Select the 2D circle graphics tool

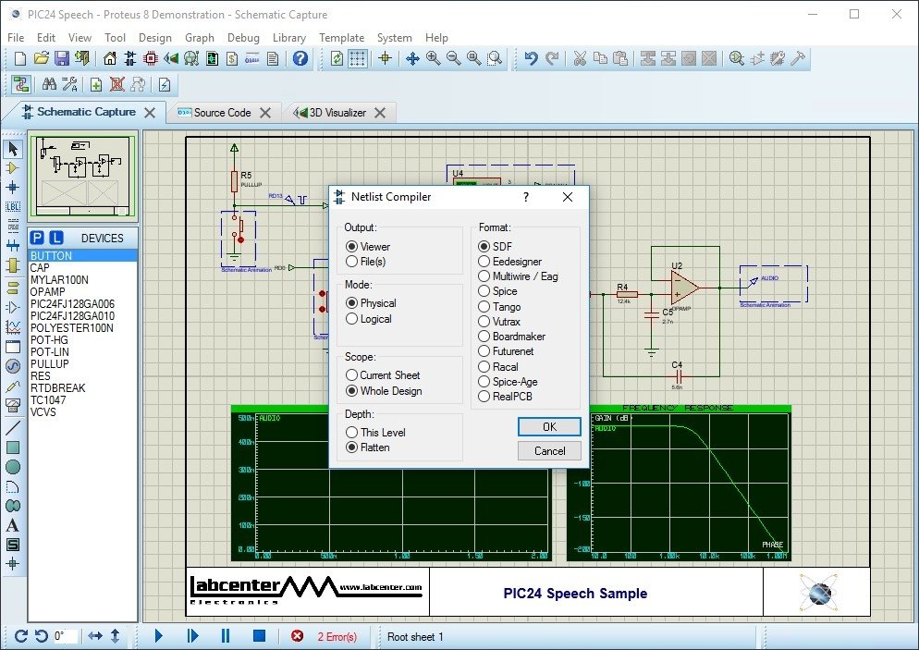coord(13,467)
